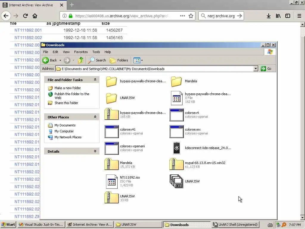Go to My Network Places
This screenshot has width=305, height=229.
click(x=68, y=137)
